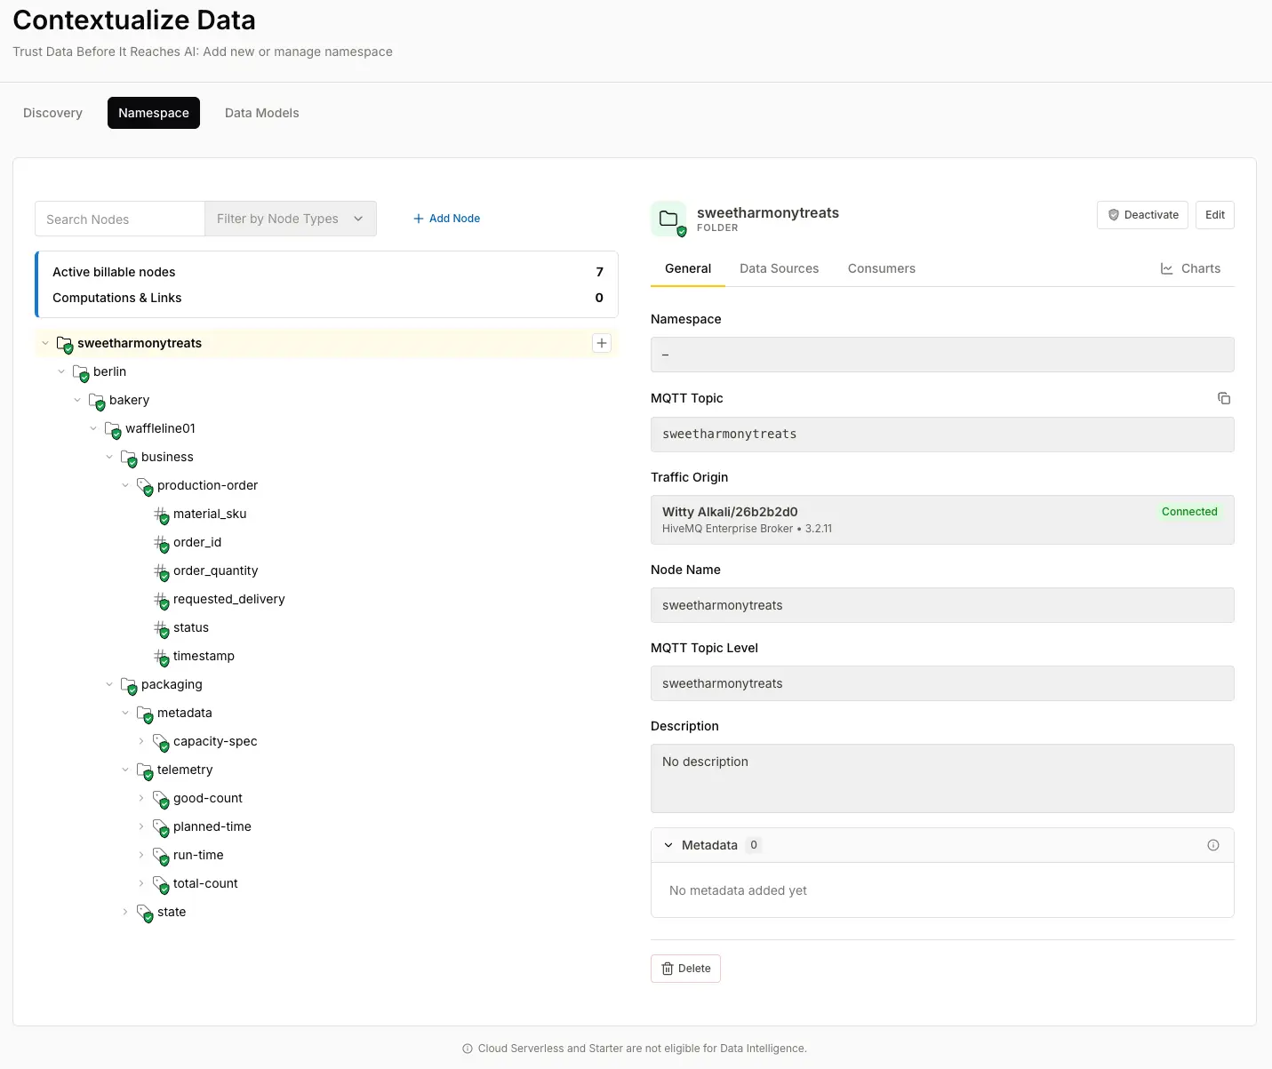Click the production-order tag icon
1272x1069 pixels.
[x=145, y=486]
